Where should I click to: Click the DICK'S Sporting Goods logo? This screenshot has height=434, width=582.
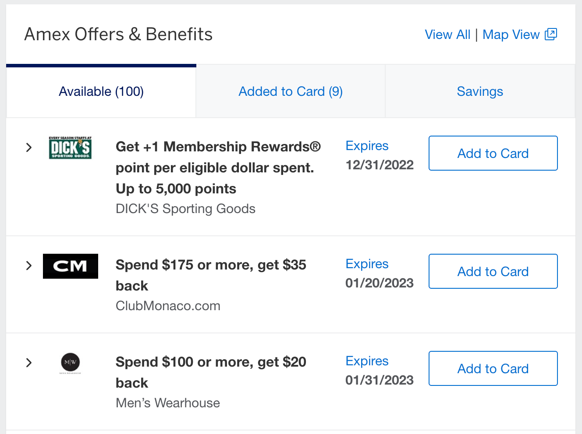pos(70,148)
